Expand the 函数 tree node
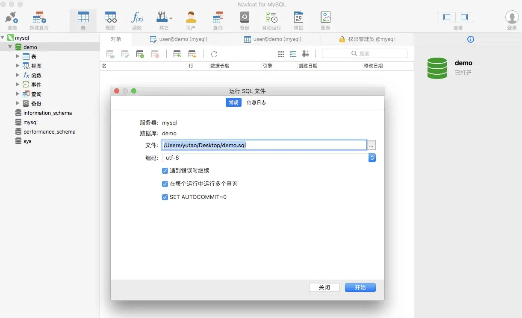 pyautogui.click(x=18, y=75)
